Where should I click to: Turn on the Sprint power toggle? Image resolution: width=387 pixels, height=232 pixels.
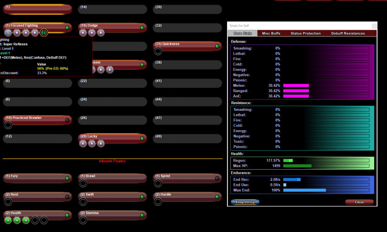tap(217, 179)
